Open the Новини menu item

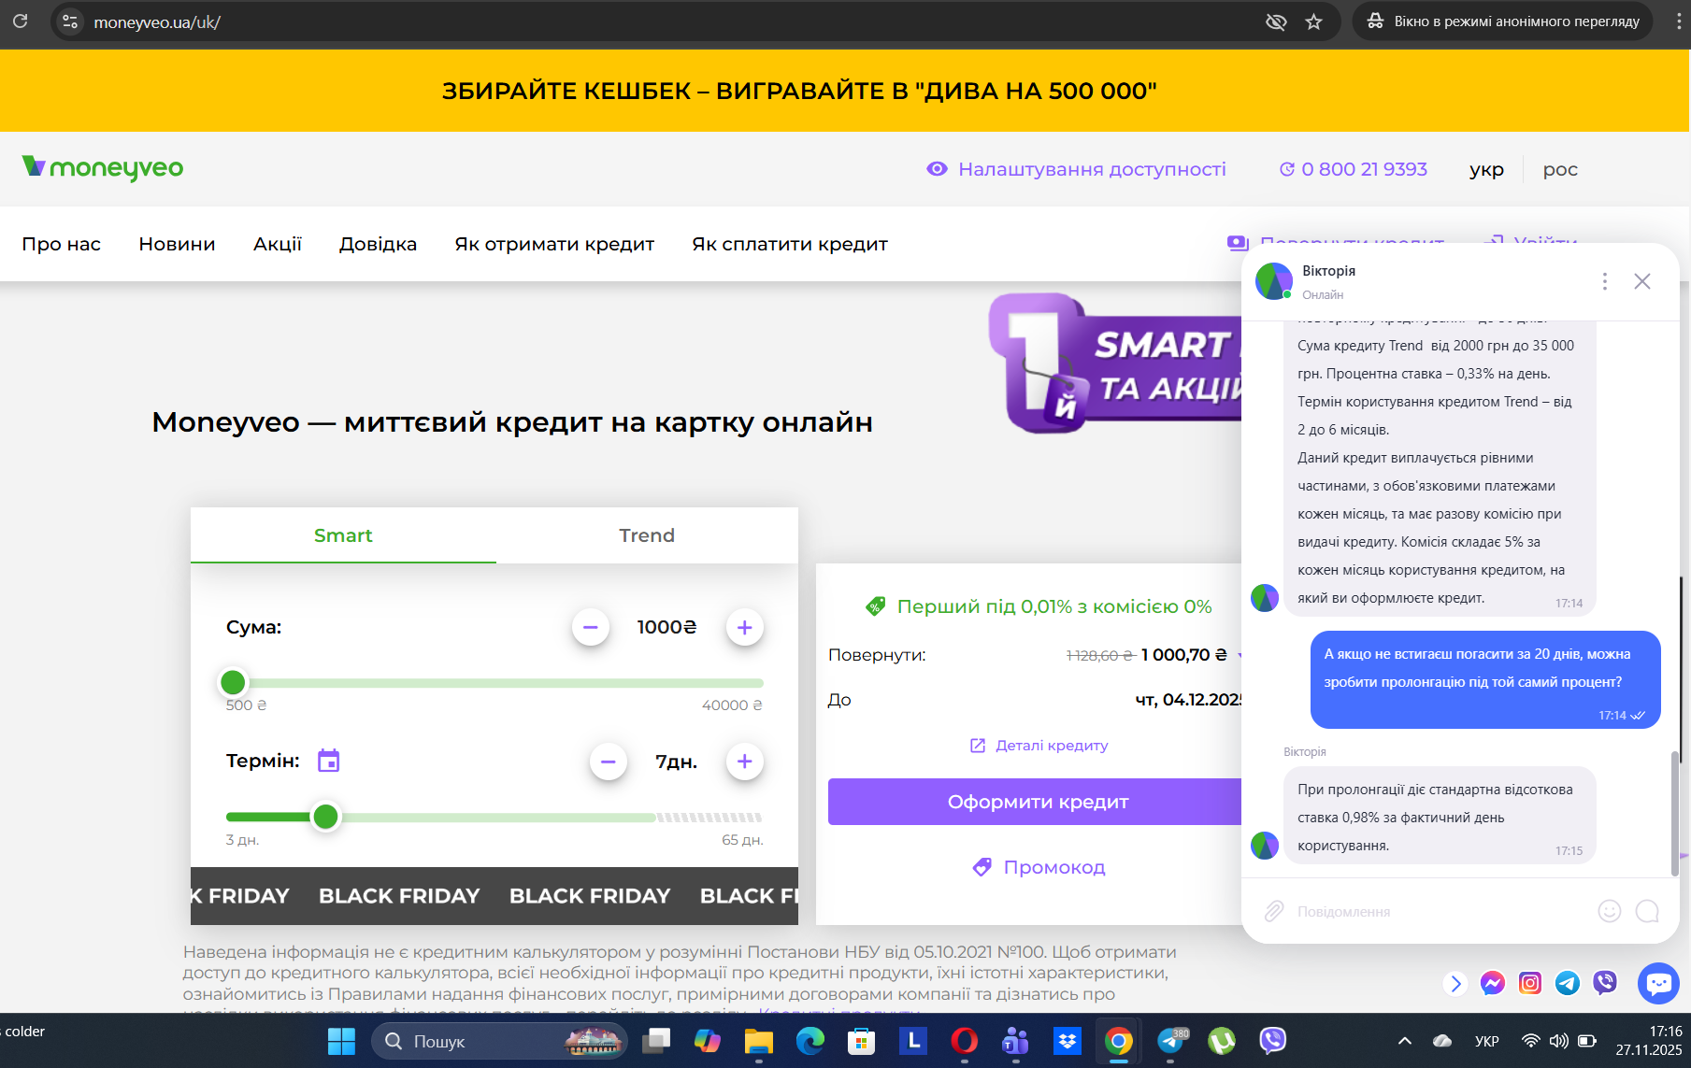(177, 244)
